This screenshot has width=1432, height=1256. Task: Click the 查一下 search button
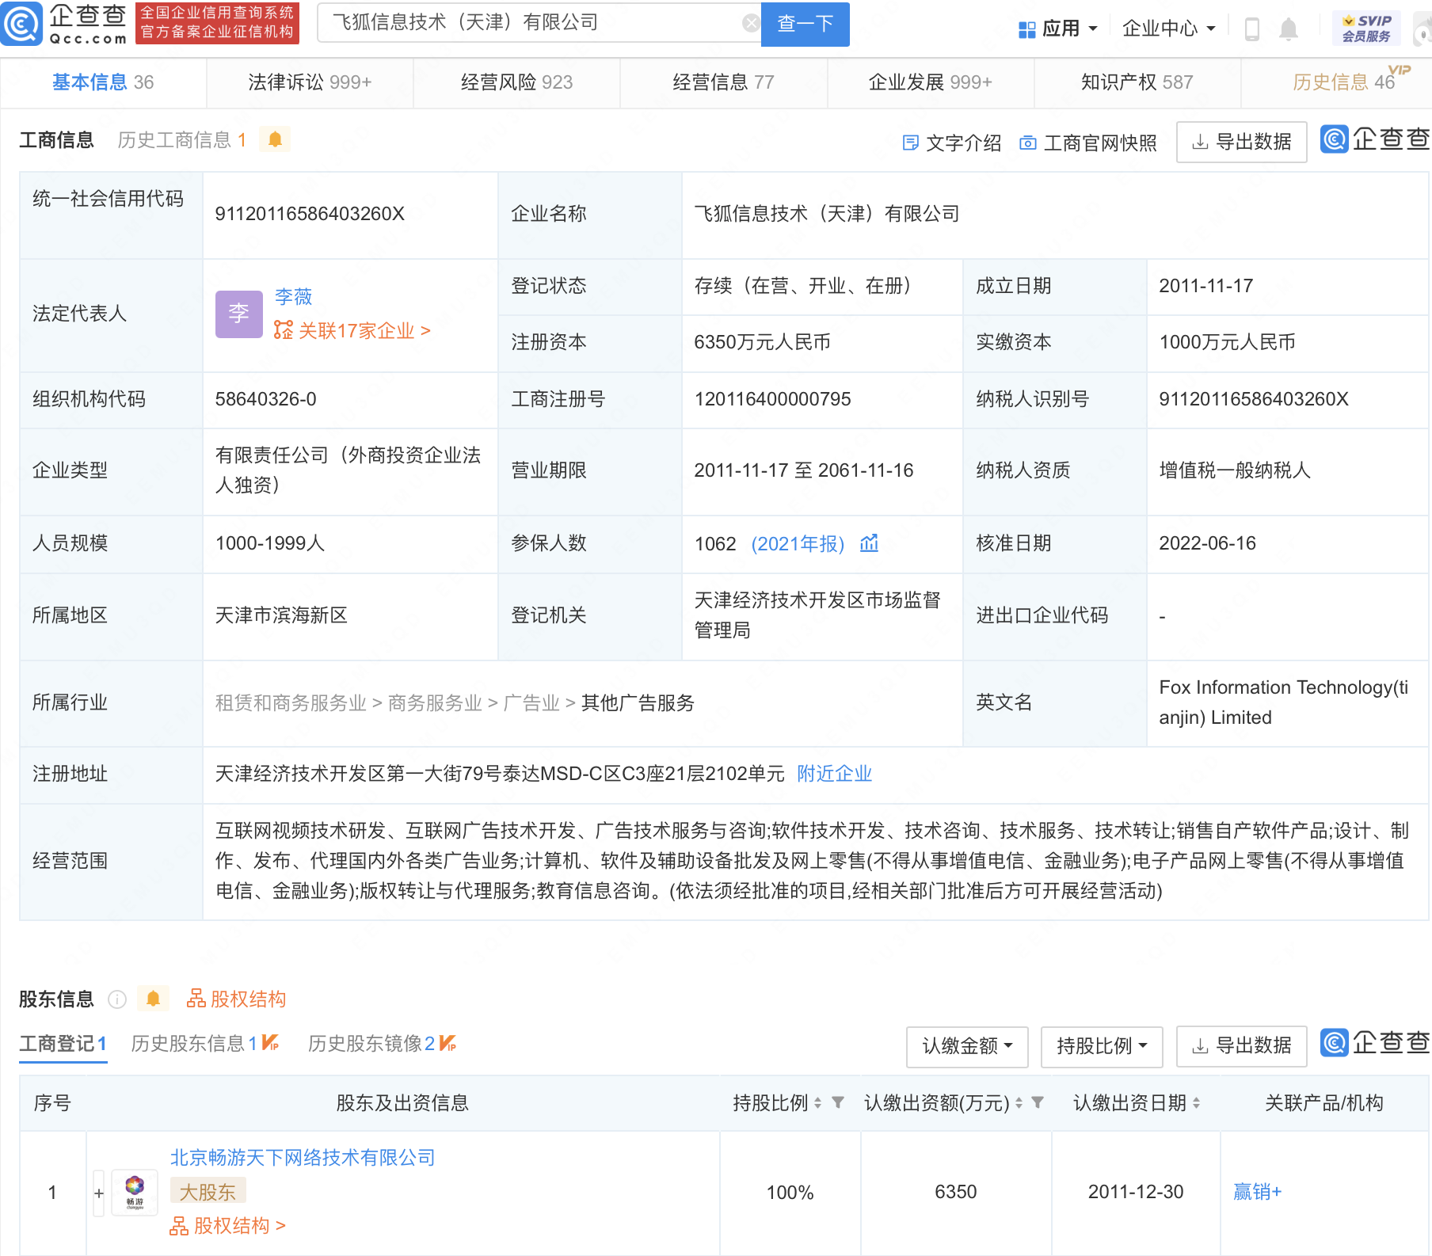point(805,24)
